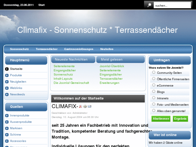The image size is (196, 147).
Task: Select Blogs radio option
Action: point(154,91)
